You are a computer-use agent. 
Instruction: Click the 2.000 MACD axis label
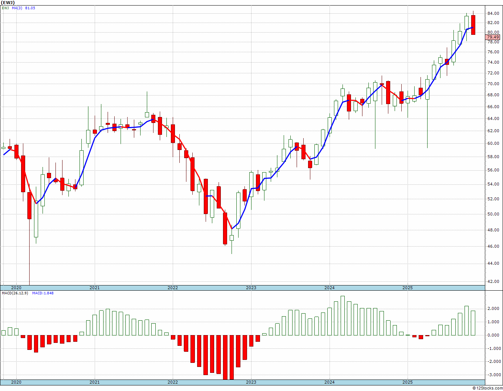pyautogui.click(x=494, y=309)
